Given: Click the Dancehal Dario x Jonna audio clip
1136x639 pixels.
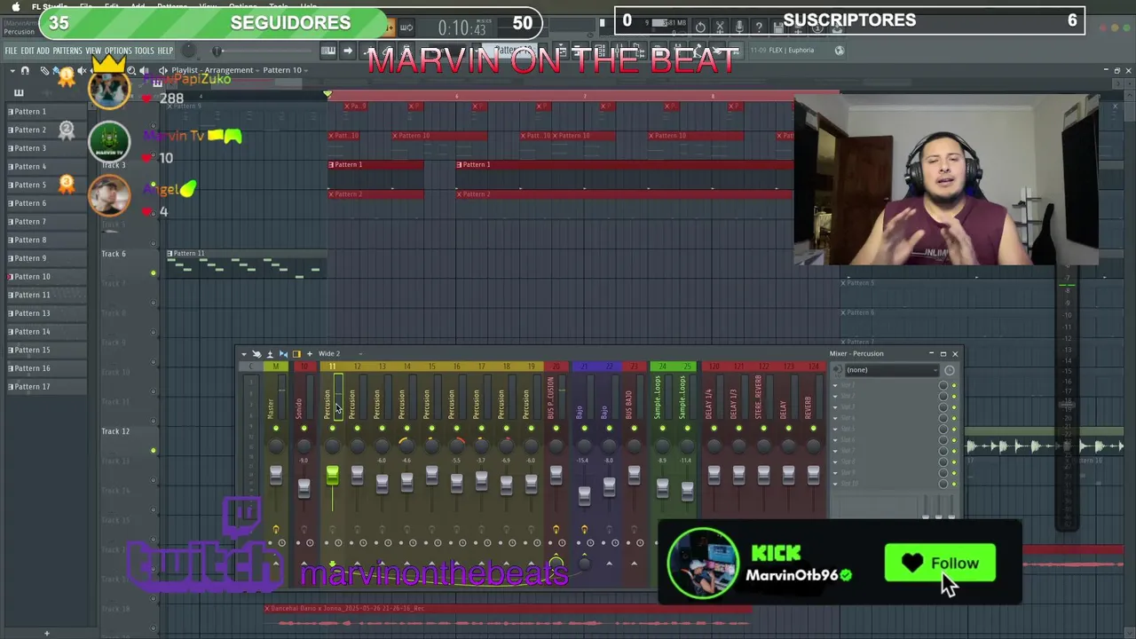Looking at the screenshot, I should (x=508, y=616).
